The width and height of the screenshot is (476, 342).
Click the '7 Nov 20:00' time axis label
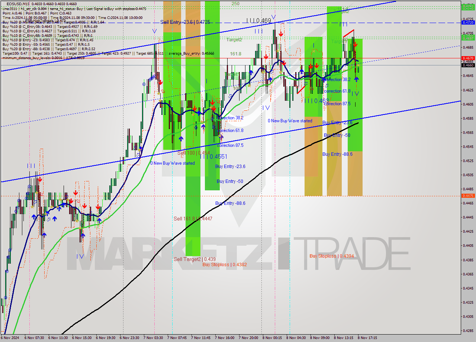coord(248,338)
